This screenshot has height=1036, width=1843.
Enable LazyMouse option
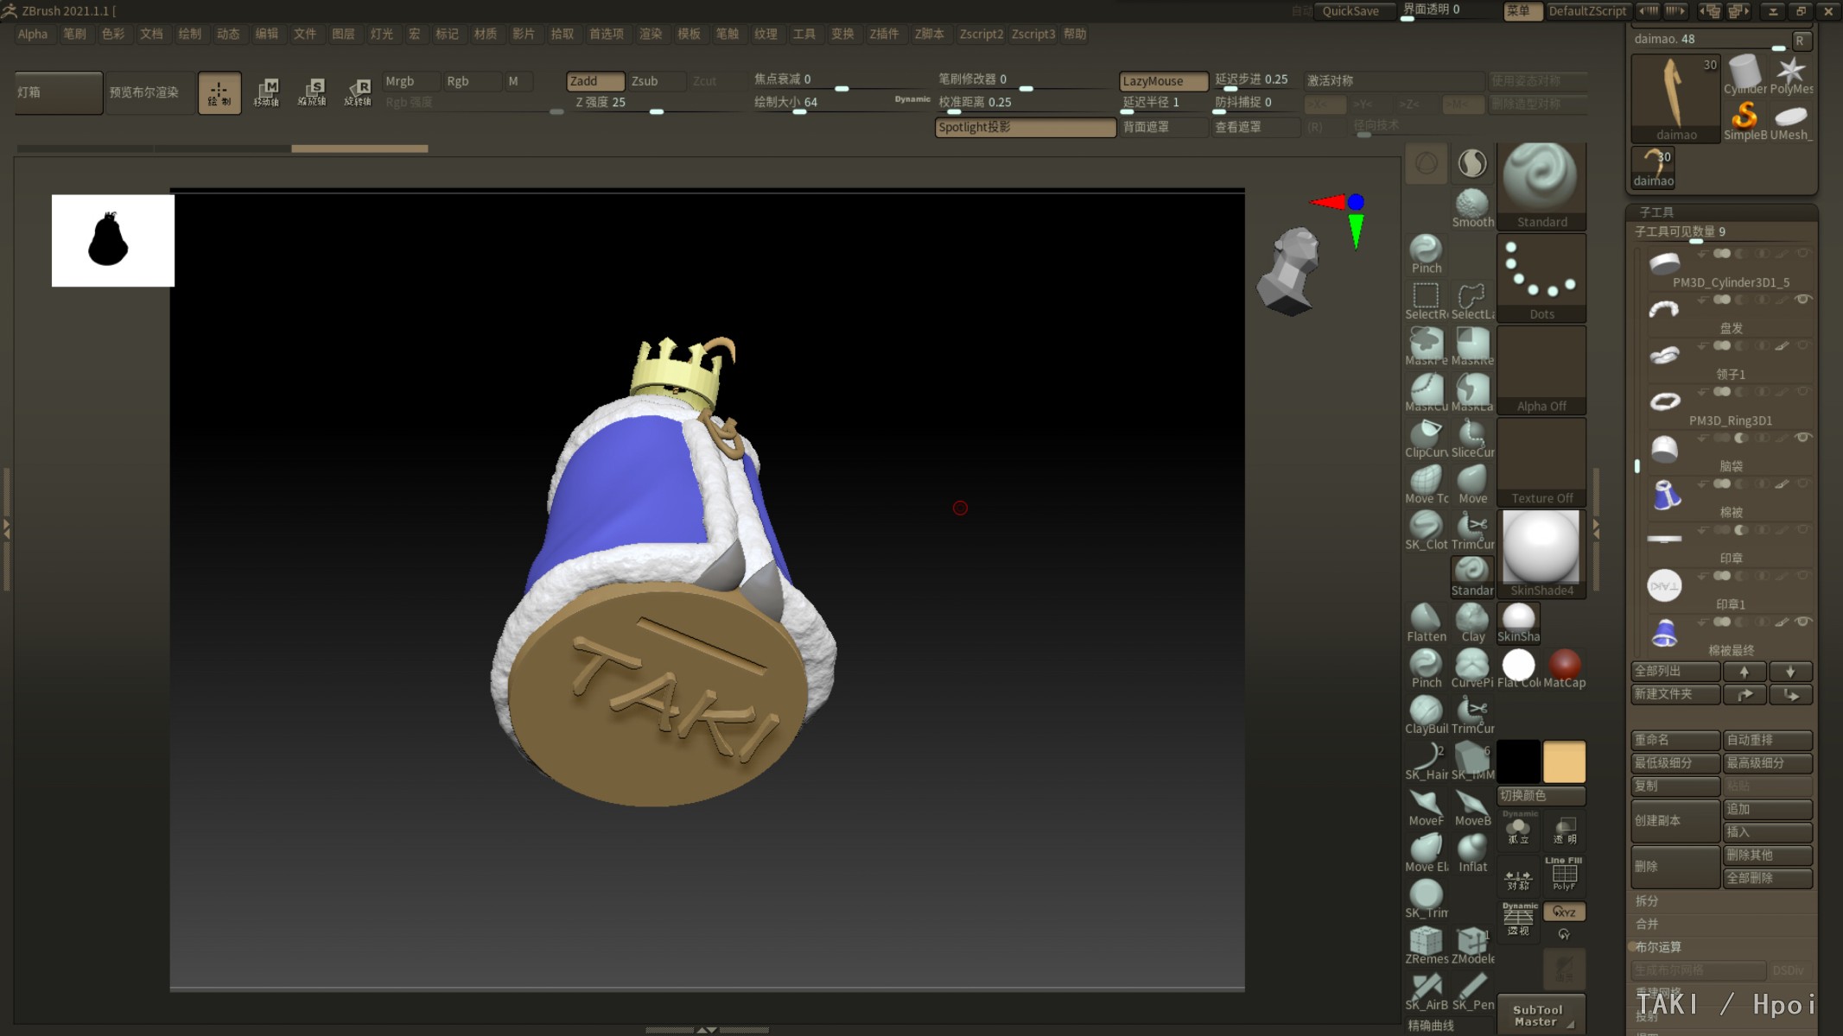1163,81
